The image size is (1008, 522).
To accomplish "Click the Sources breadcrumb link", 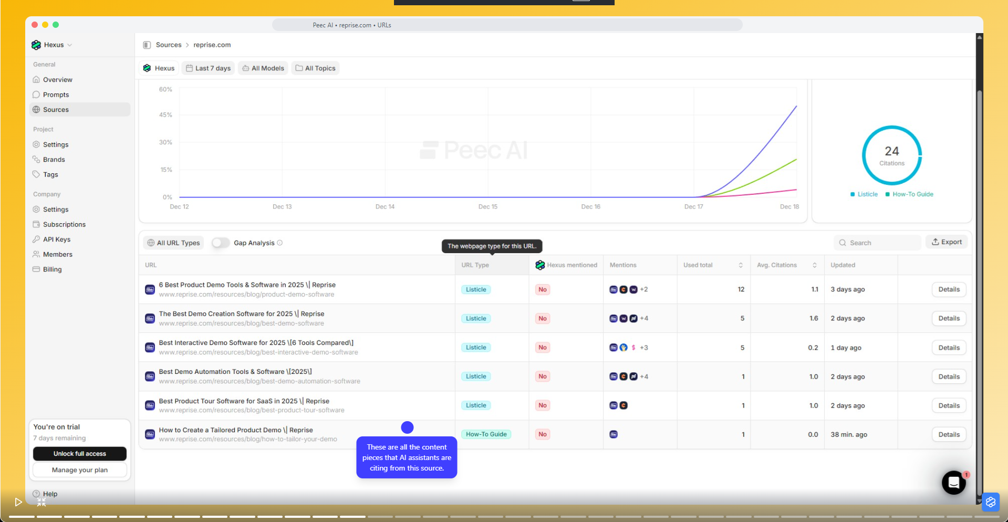I will [x=169, y=45].
